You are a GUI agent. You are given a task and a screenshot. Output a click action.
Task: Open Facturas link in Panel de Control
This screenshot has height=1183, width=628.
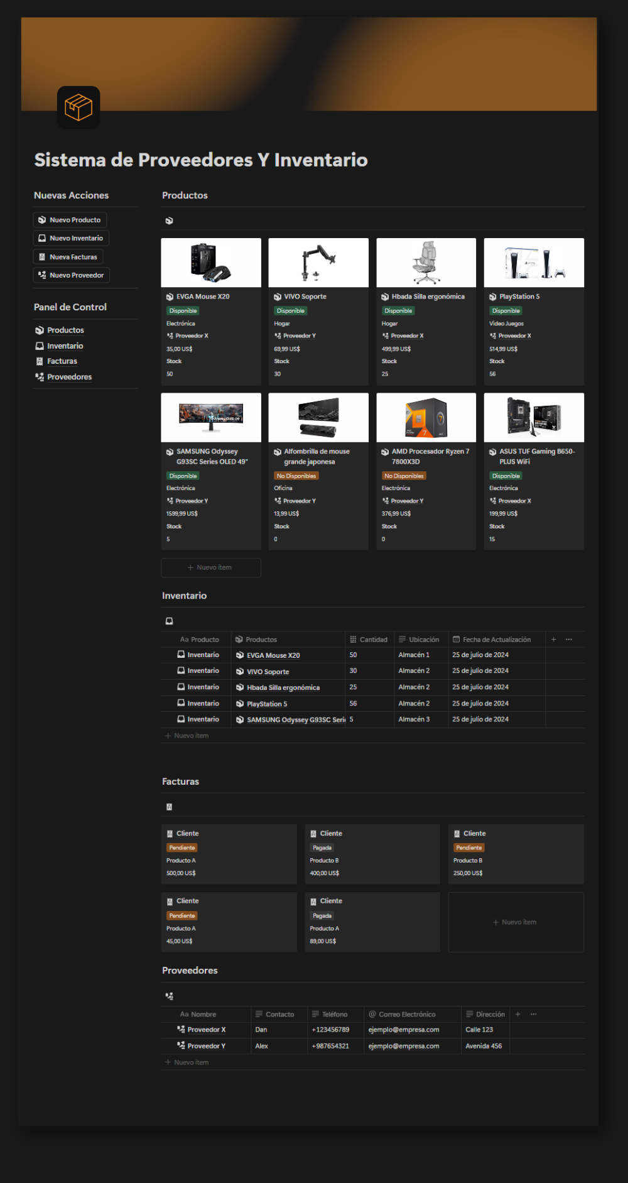click(x=62, y=361)
